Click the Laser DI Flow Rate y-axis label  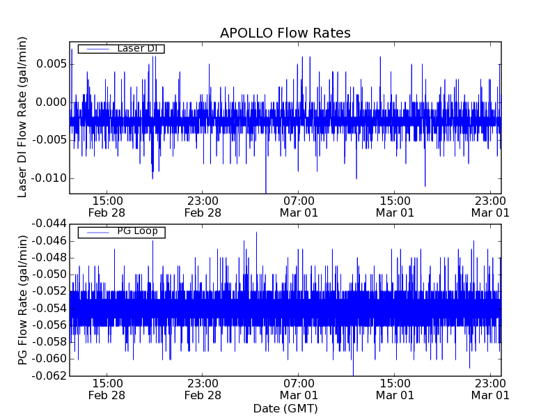pos(22,118)
